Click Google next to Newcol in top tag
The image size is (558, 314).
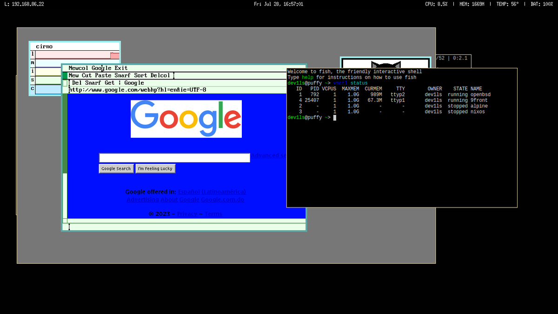click(101, 68)
